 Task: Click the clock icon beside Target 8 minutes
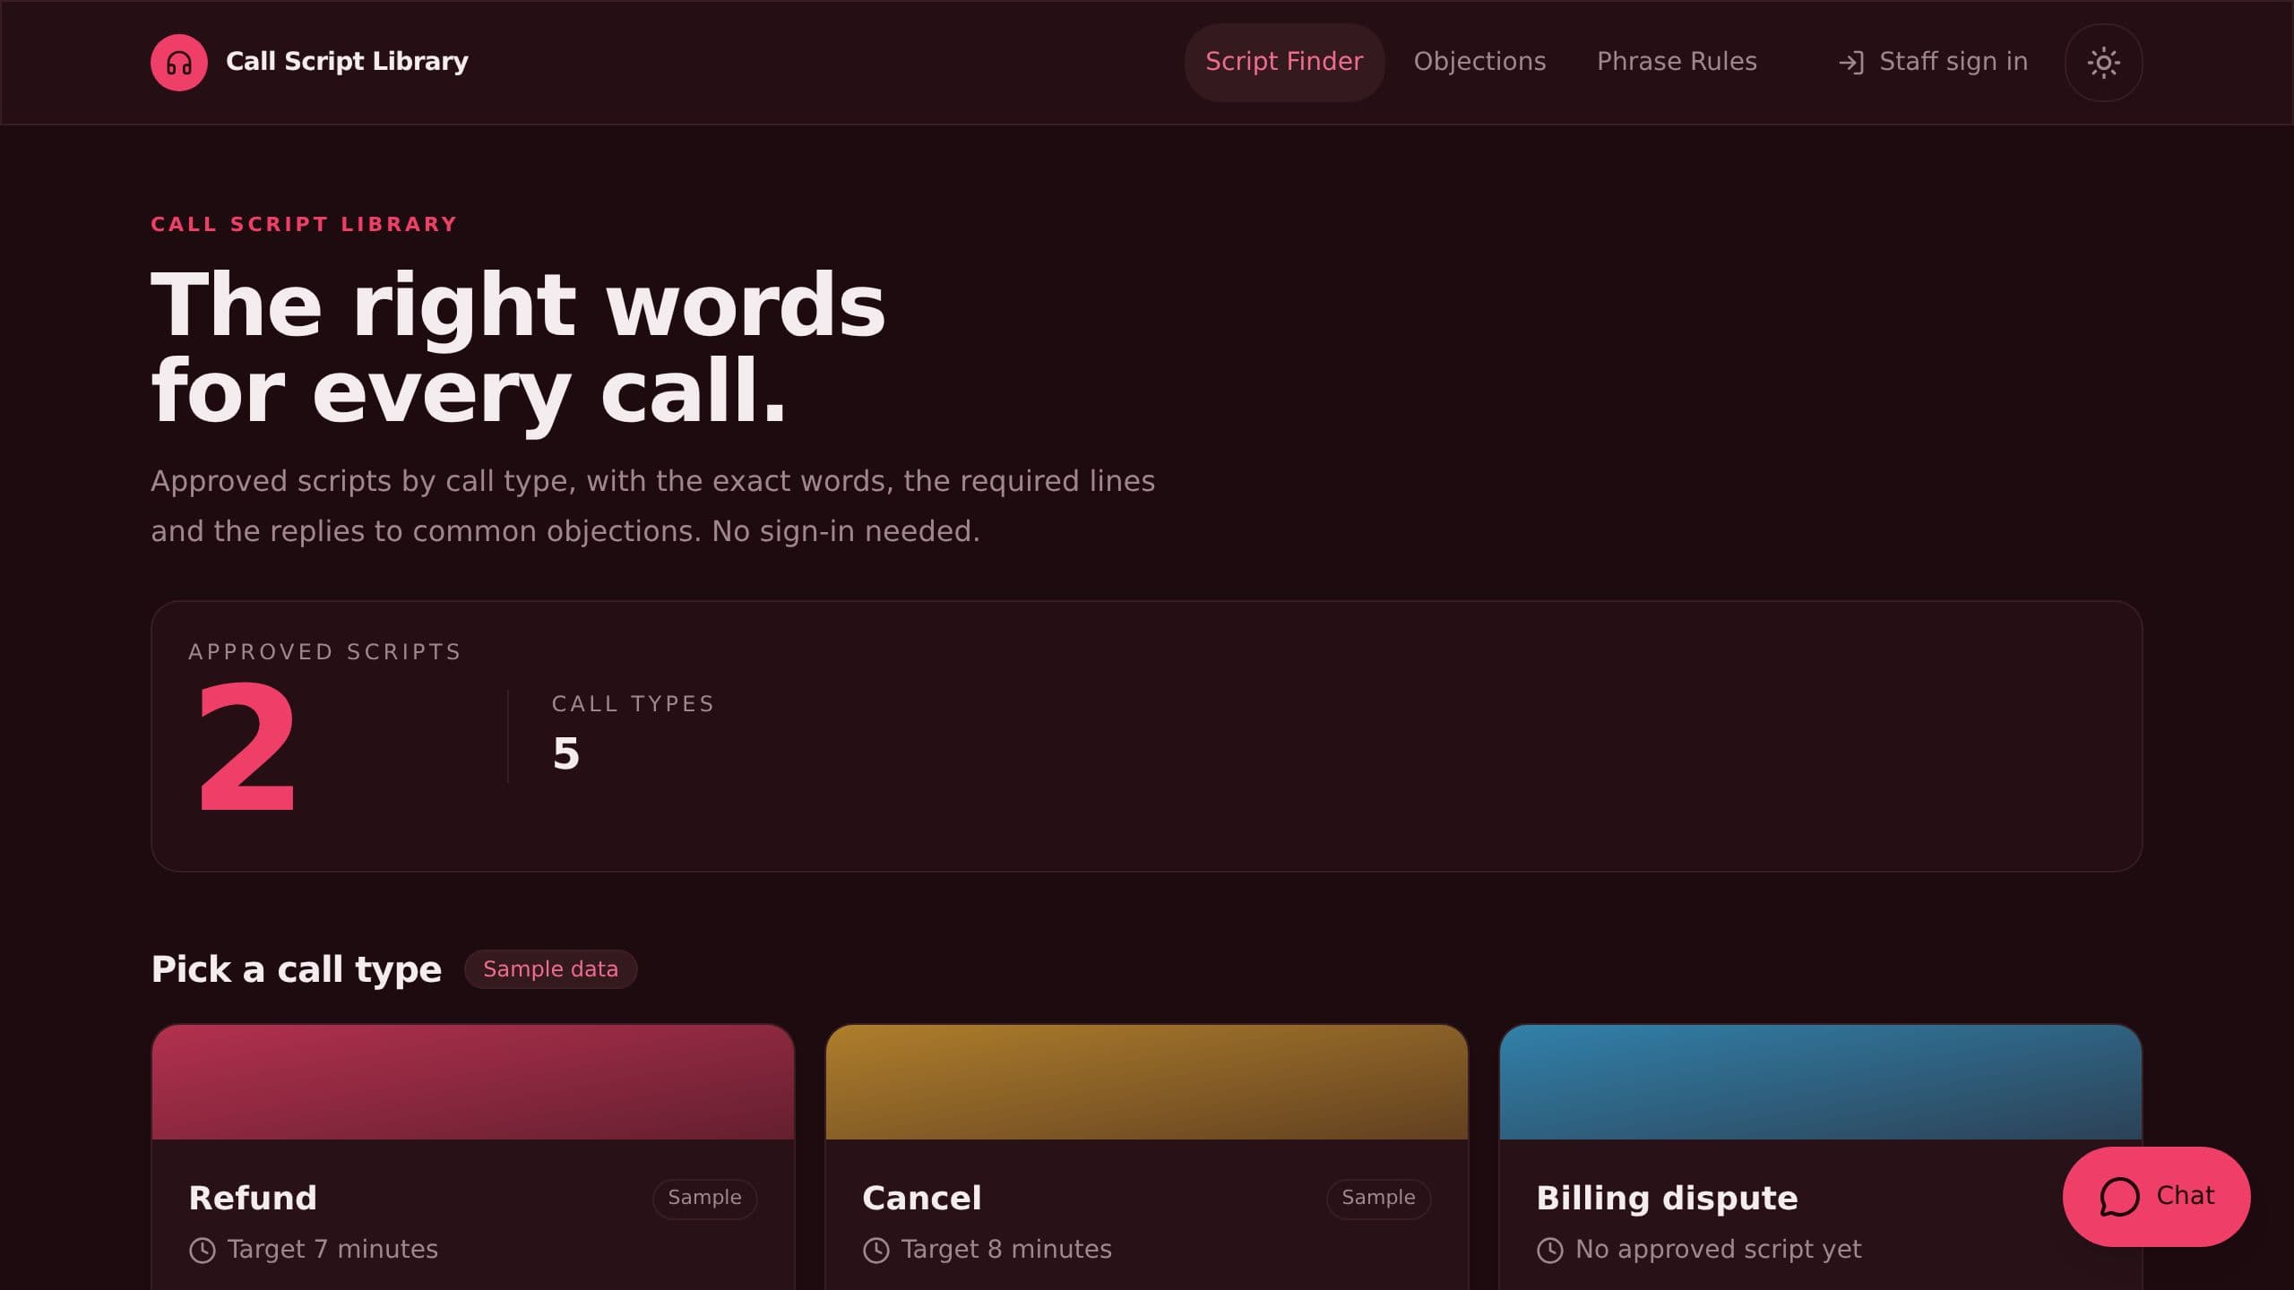(876, 1251)
